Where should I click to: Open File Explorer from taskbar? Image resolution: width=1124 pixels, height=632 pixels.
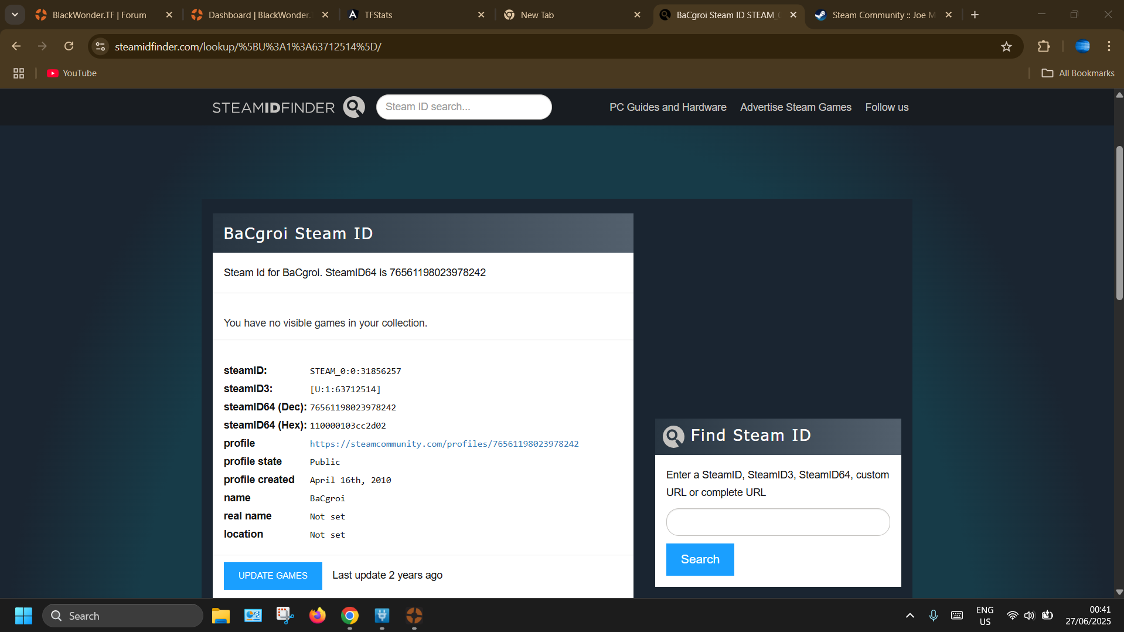pyautogui.click(x=220, y=616)
